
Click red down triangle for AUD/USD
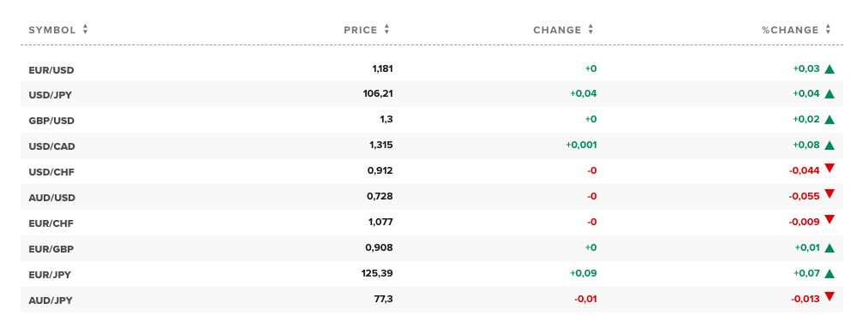coord(830,193)
